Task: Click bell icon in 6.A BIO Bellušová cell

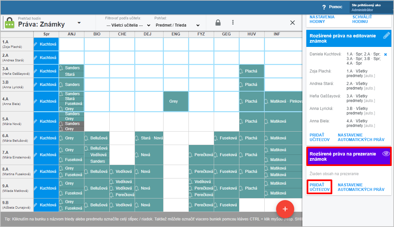Action: 86,138
